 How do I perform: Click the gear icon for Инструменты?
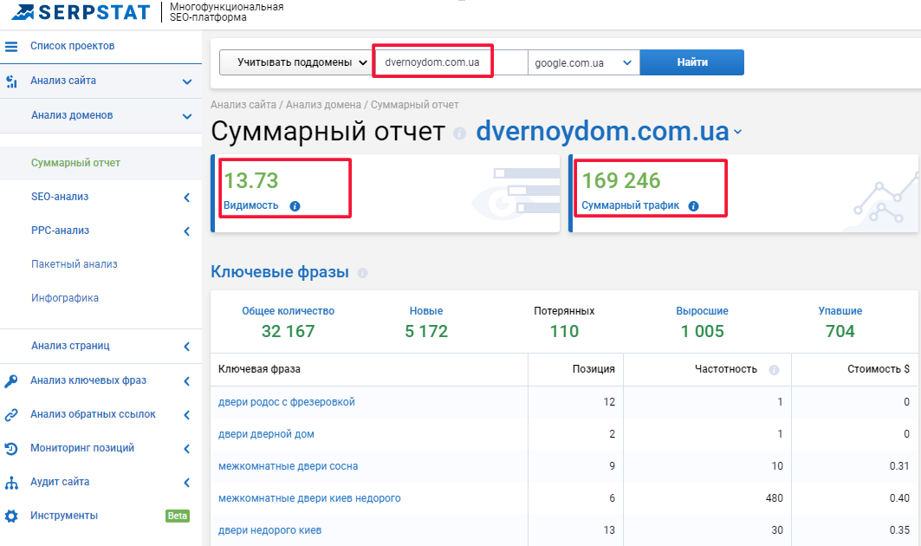[11, 516]
